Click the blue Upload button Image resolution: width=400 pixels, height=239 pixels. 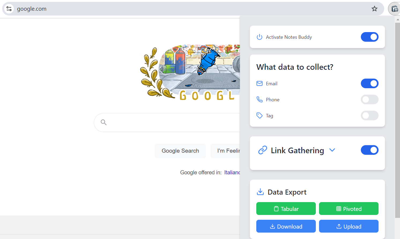349,226
